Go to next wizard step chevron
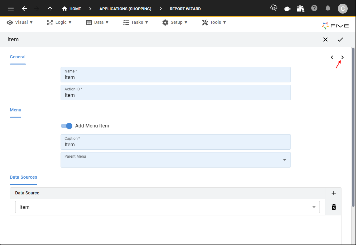Screen dimensions: 356x245 click(342, 57)
